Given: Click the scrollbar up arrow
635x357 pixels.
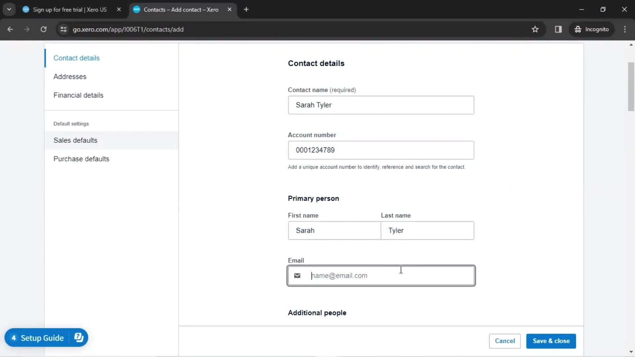Looking at the screenshot, I should 631,45.
